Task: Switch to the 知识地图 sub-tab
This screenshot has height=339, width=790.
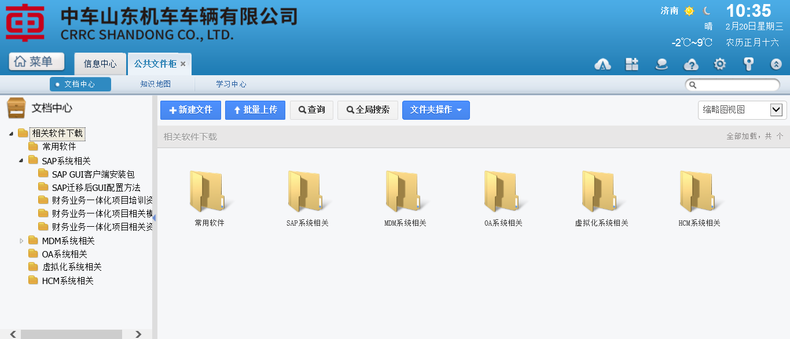Action: click(155, 84)
